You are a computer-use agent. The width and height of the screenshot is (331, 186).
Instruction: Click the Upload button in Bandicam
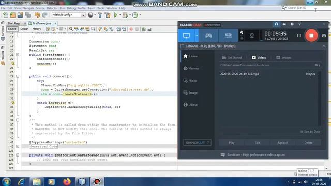[x=283, y=143]
